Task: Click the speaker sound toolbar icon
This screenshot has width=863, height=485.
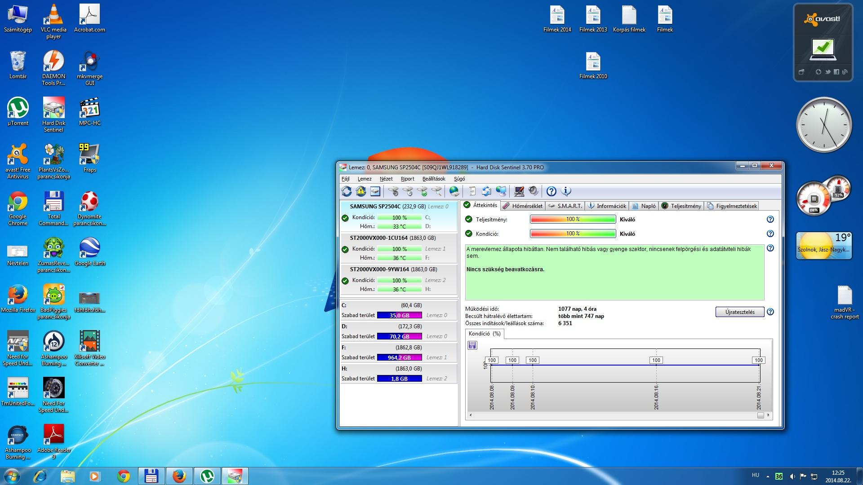Action: click(534, 191)
